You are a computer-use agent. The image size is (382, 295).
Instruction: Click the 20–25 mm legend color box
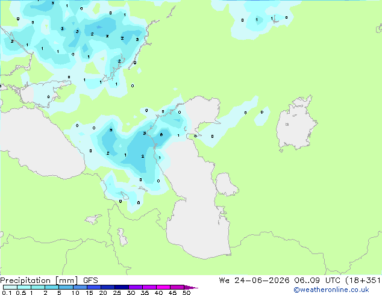[108, 287]
